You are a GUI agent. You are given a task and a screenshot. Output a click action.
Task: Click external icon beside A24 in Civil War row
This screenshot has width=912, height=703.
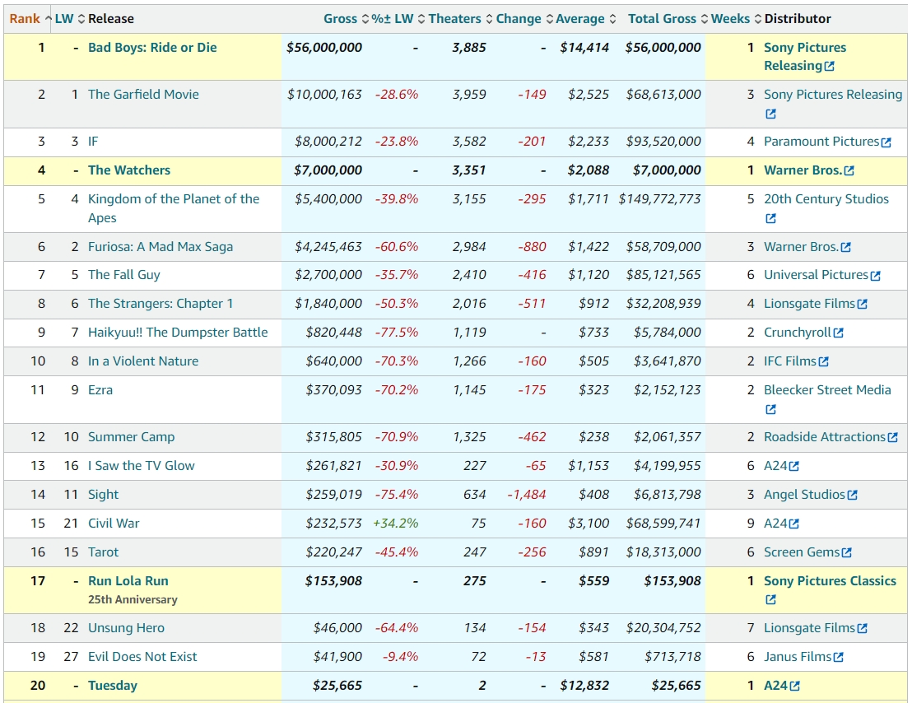[794, 524]
